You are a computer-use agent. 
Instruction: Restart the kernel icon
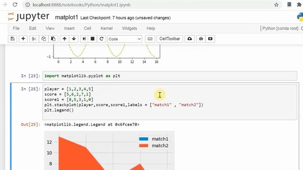[x=101, y=39]
